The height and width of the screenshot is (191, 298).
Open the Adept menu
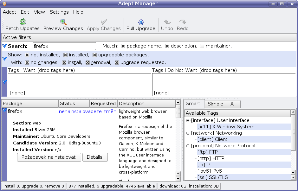pos(10,12)
